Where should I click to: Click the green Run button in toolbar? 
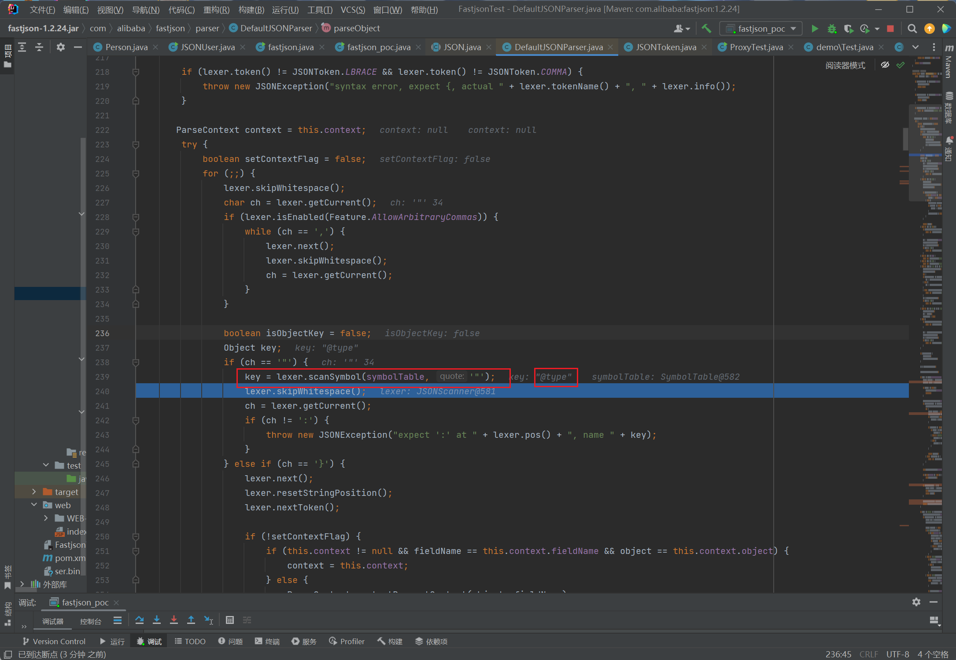coord(815,29)
